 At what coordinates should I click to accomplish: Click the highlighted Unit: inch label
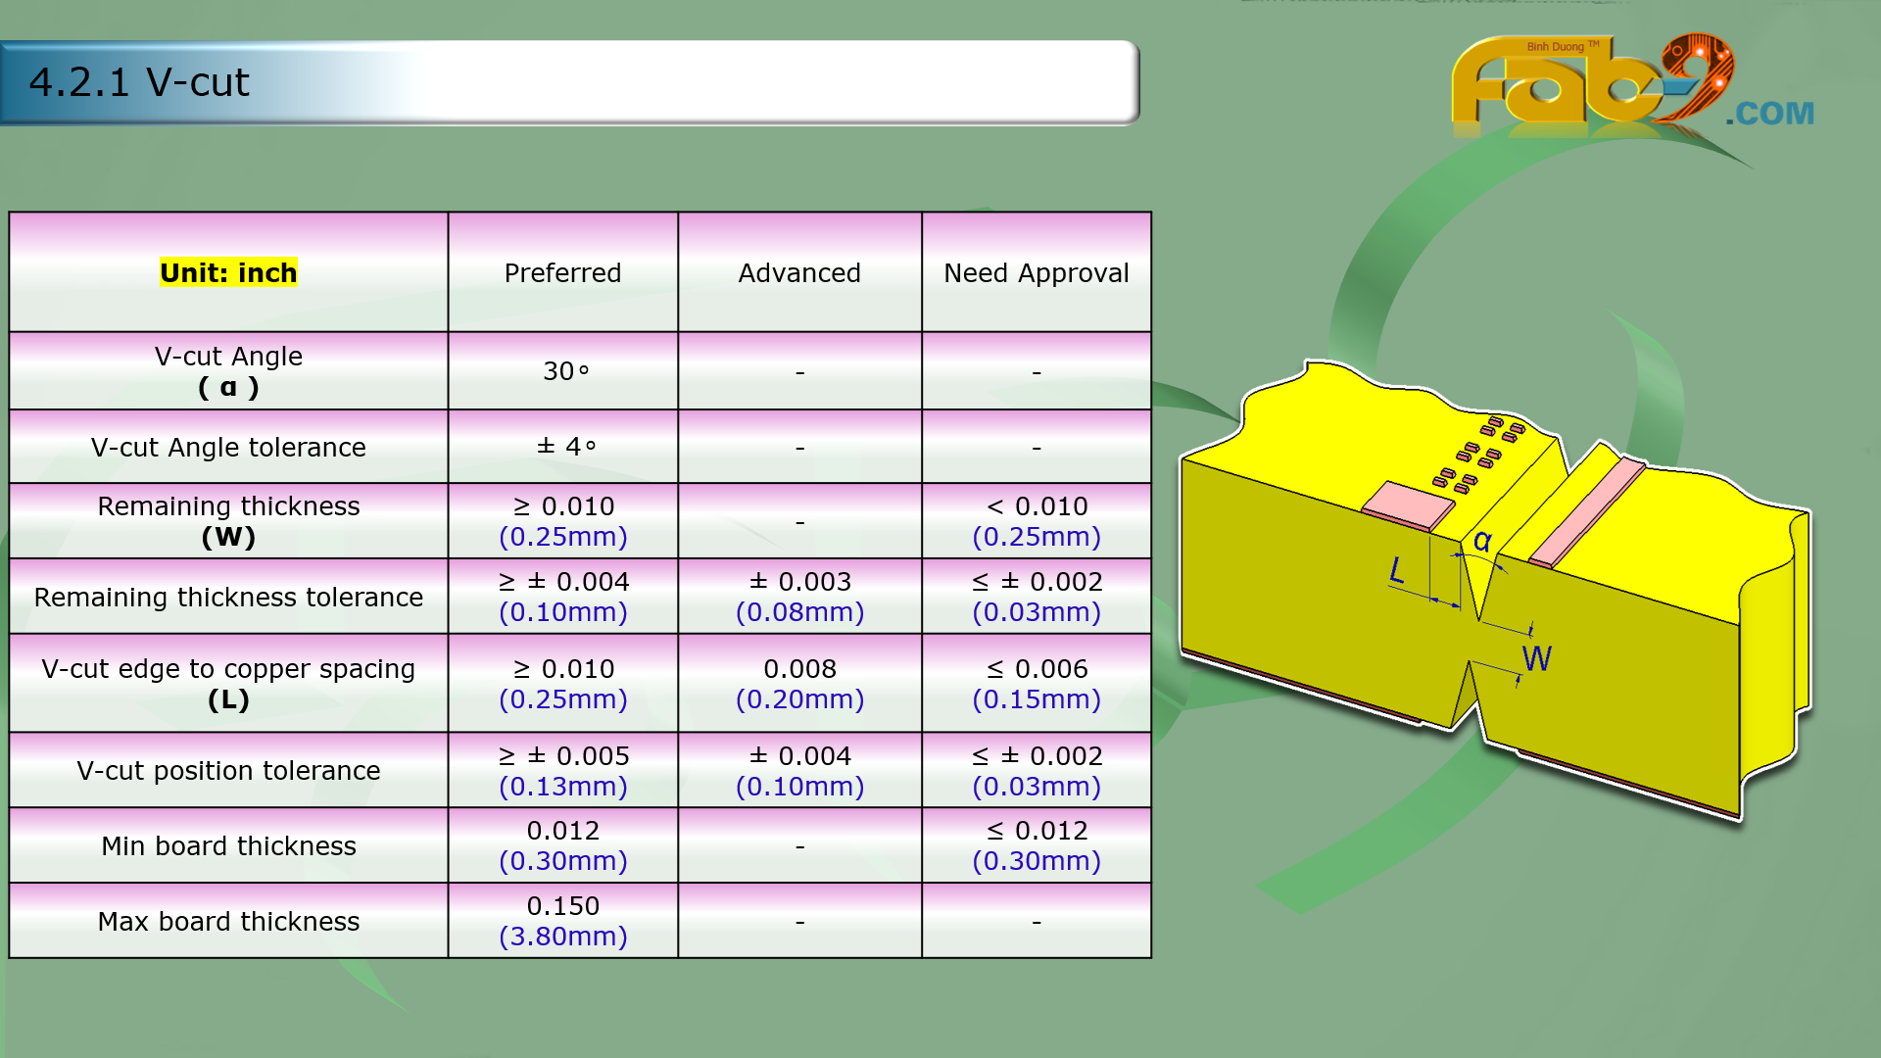[x=228, y=272]
